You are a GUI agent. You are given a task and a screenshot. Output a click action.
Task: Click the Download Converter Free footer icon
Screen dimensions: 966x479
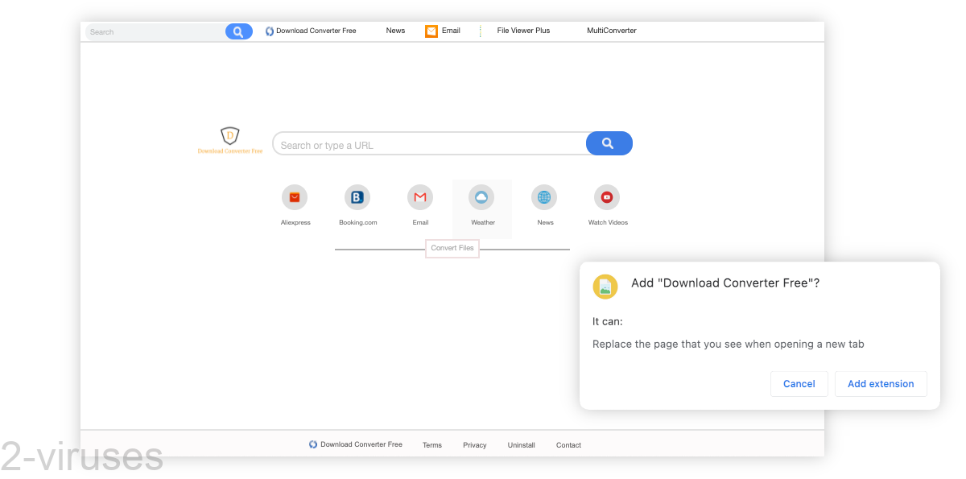tap(313, 444)
